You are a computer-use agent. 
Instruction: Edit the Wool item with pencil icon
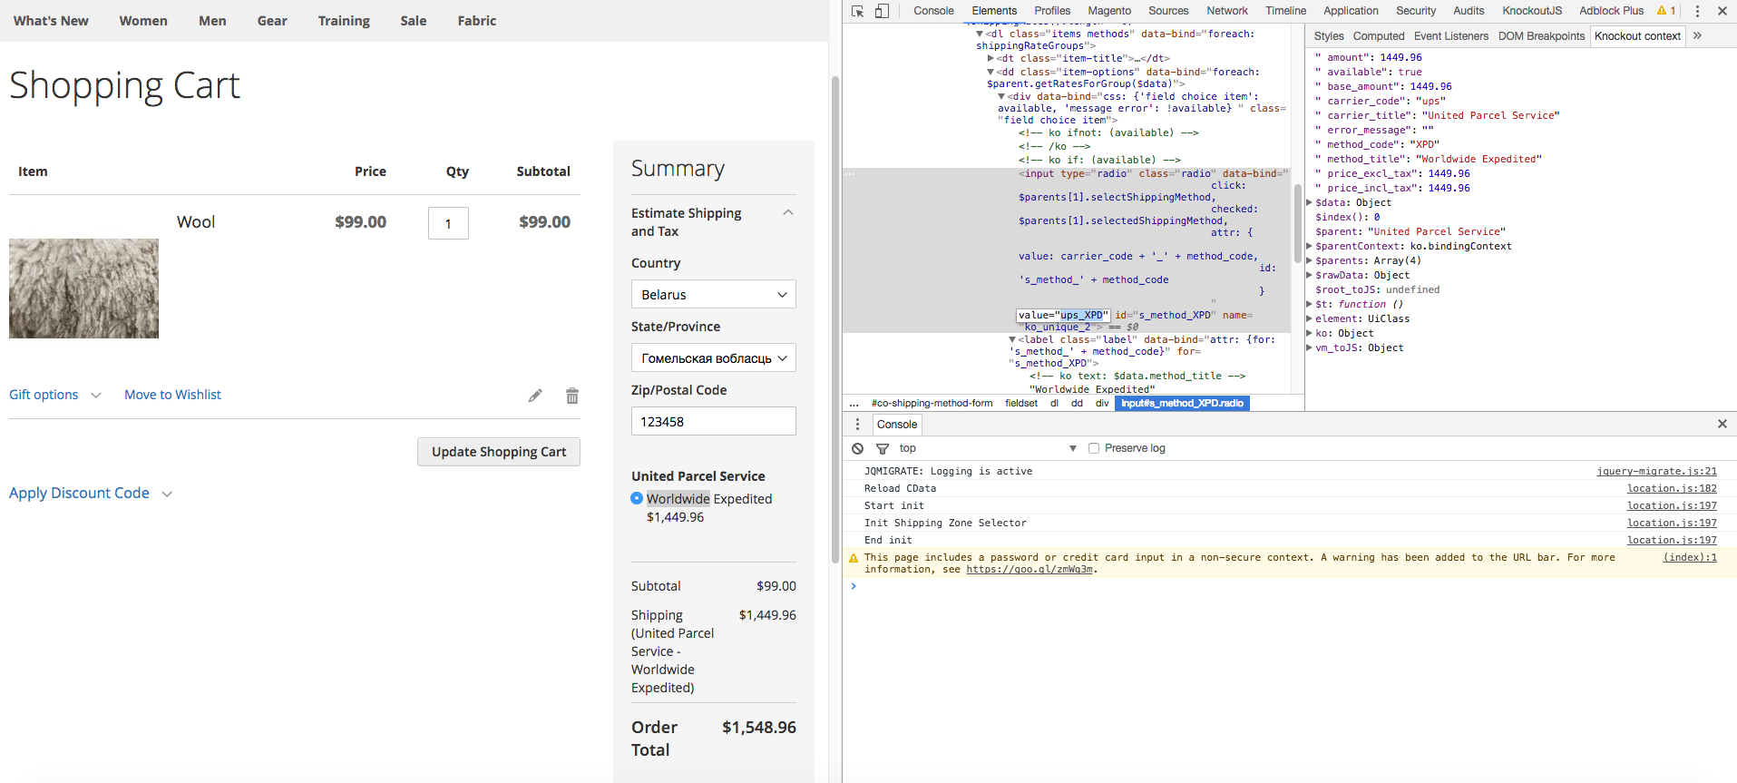coord(535,396)
